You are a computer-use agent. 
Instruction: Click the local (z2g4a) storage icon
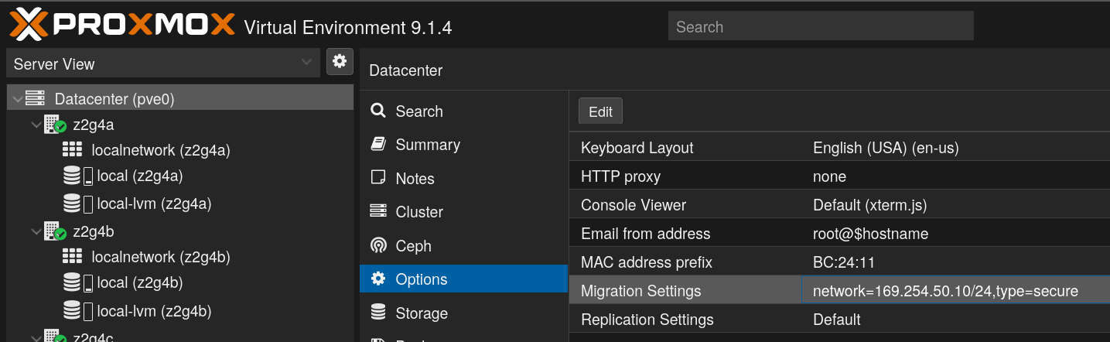[77, 176]
